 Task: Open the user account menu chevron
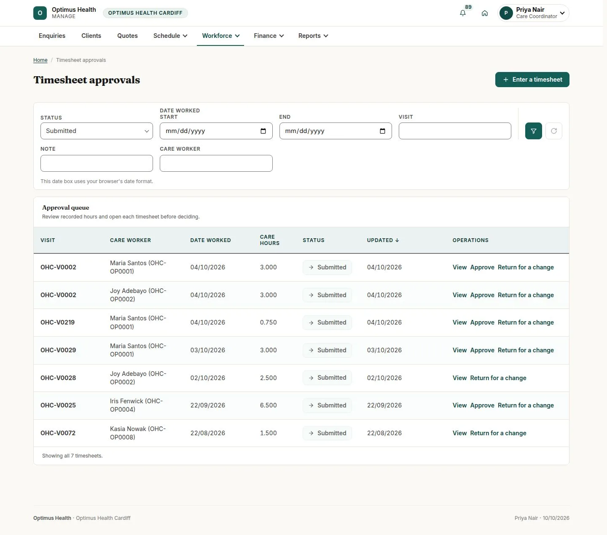pyautogui.click(x=562, y=13)
